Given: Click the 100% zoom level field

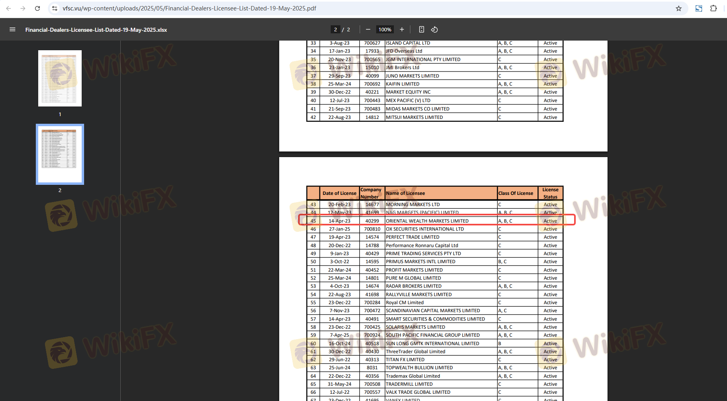Looking at the screenshot, I should point(385,29).
